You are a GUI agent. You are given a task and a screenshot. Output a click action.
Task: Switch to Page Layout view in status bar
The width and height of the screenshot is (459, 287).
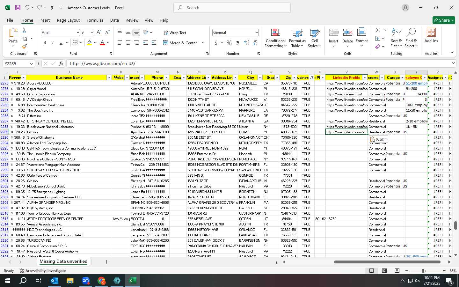[384, 271]
